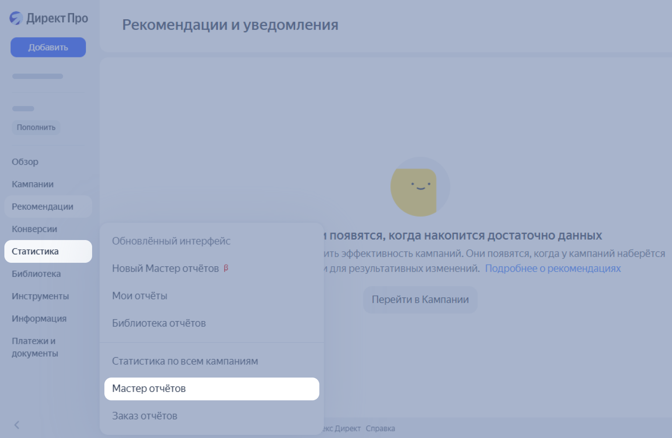Viewport: 672px width, 438px height.
Task: Select Статистика по всем кампаниям
Action: [x=185, y=361]
